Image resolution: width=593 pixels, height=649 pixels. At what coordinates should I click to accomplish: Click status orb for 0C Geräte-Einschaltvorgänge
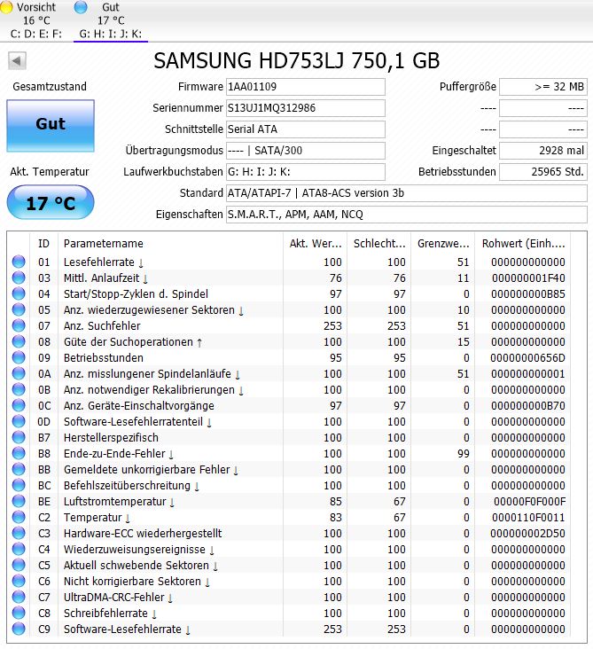[19, 405]
